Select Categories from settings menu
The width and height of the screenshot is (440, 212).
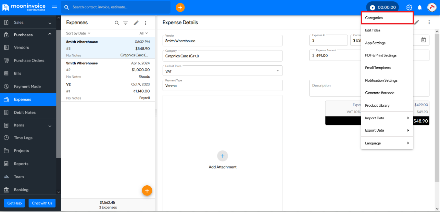pos(387,18)
